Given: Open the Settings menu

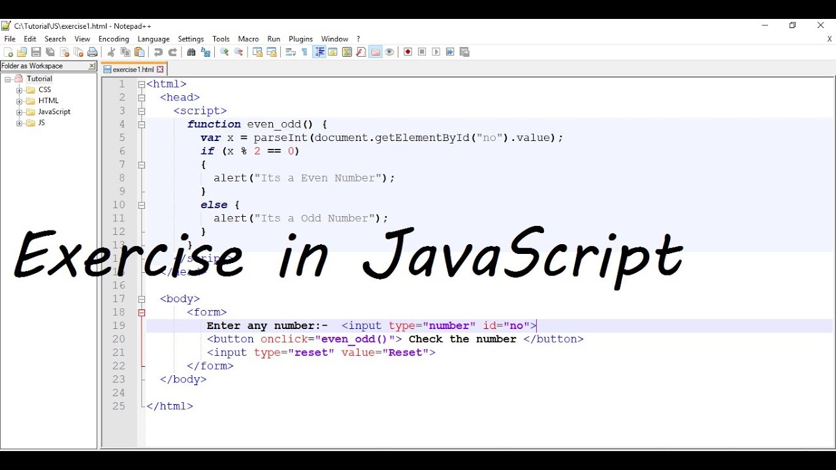Looking at the screenshot, I should (191, 39).
